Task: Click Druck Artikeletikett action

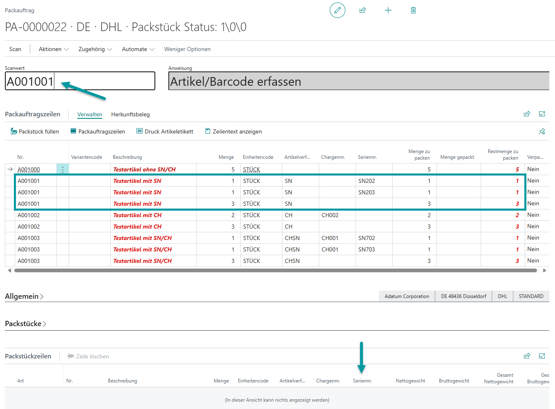Action: pyautogui.click(x=165, y=131)
